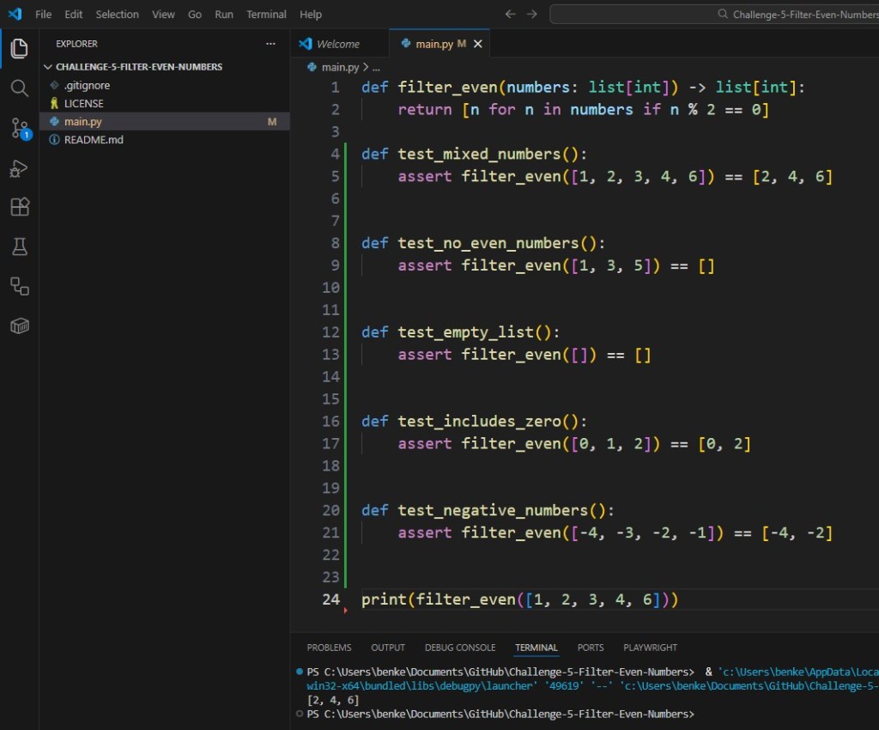Open the Extensions view

coord(19,206)
